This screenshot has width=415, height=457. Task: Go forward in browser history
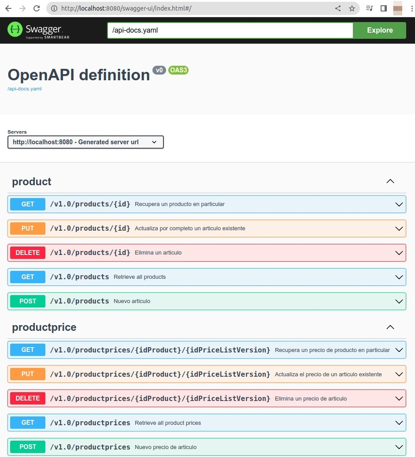(x=22, y=8)
